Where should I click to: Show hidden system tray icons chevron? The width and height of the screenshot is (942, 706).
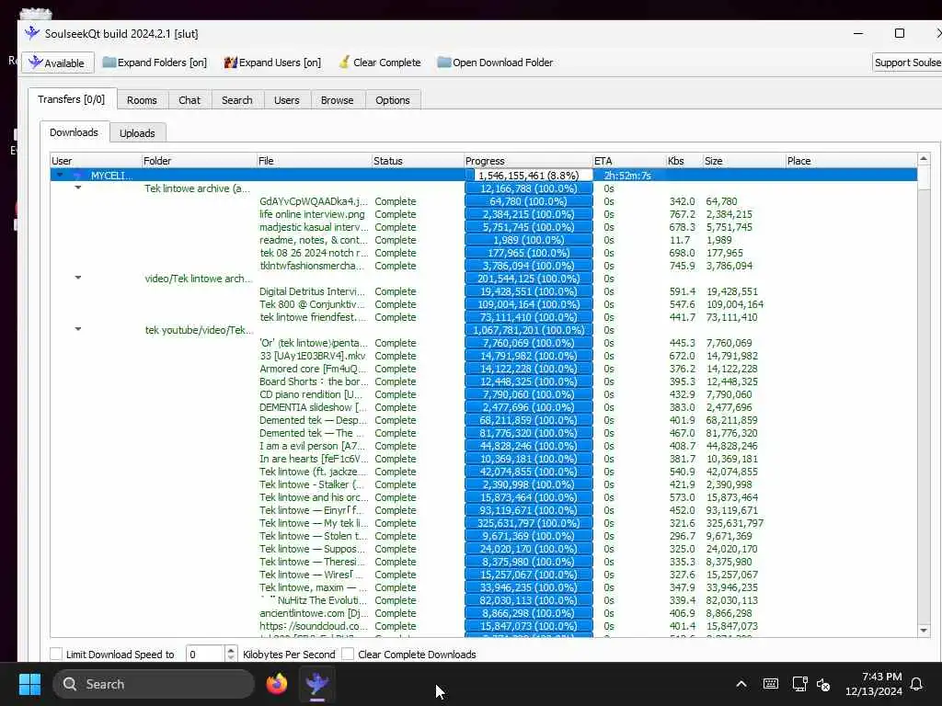pyautogui.click(x=741, y=684)
